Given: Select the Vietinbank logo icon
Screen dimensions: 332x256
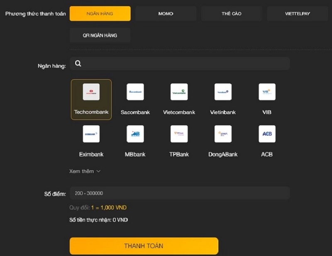Looking at the screenshot, I should [x=223, y=92].
